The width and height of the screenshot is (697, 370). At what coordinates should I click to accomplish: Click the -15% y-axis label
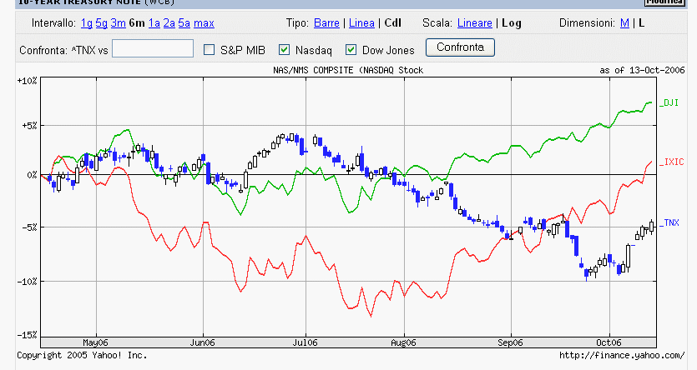coord(27,335)
